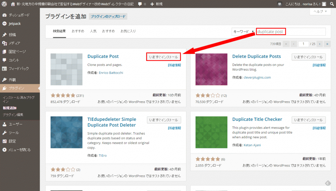Open the keyword search type dropdown

pyautogui.click(x=243, y=32)
